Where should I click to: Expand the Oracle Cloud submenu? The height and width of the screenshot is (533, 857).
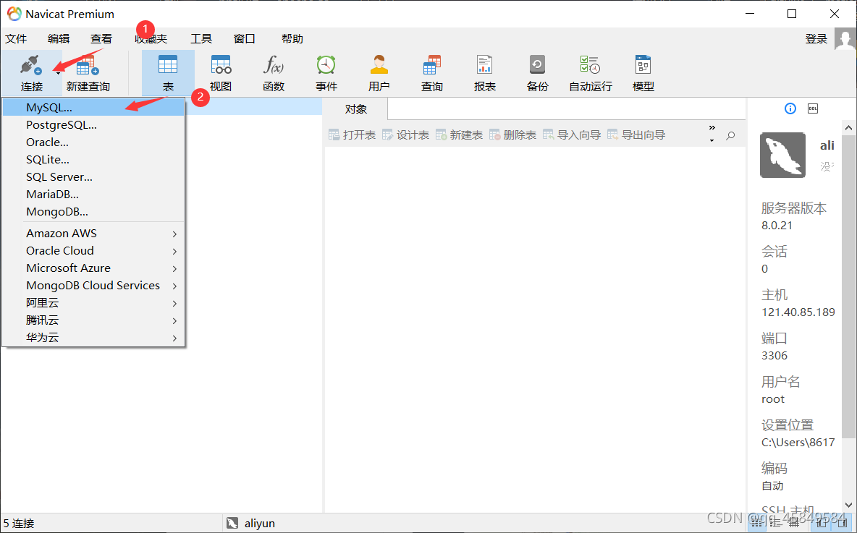(x=93, y=251)
